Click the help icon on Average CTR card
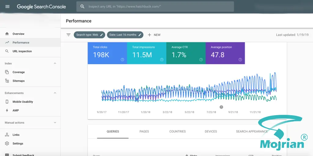Viewport: 313px width, 156px height. [201, 59]
